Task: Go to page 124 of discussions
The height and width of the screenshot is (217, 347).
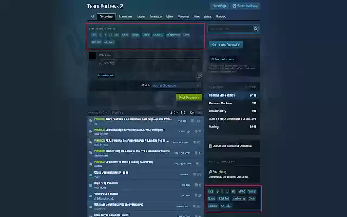Action: (x=192, y=113)
